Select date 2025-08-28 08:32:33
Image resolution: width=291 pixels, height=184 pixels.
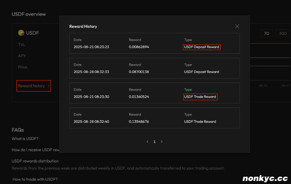91,72
